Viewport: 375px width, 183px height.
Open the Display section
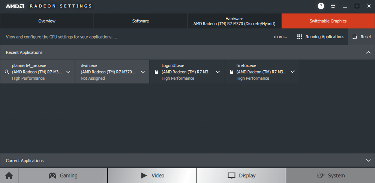tap(241, 176)
